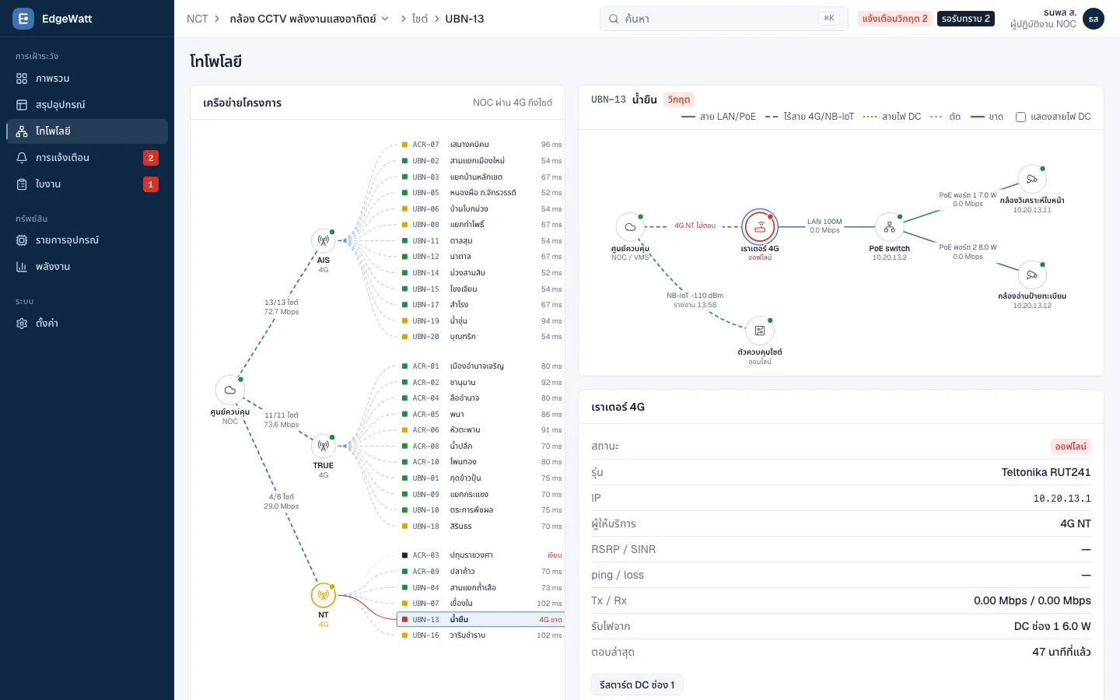Open the รอรับทราบ 2 badge
The image size is (1120, 700).
[x=966, y=19]
